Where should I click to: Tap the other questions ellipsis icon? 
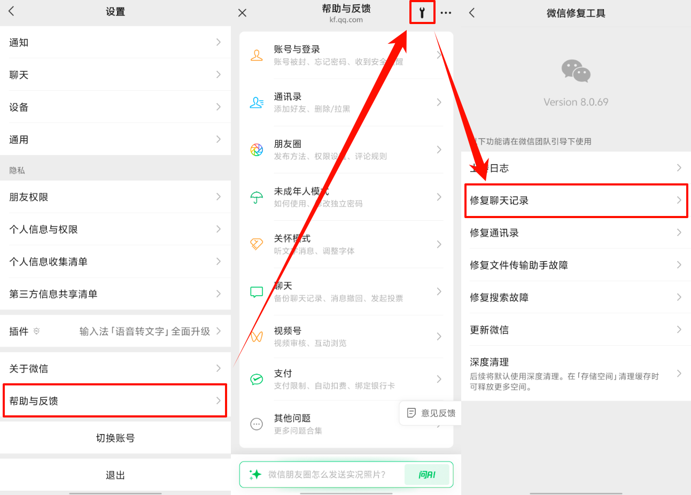[257, 424]
